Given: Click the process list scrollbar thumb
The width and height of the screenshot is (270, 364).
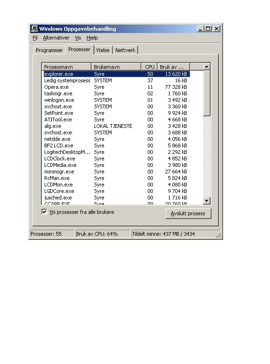Looking at the screenshot, I should (x=206, y=93).
